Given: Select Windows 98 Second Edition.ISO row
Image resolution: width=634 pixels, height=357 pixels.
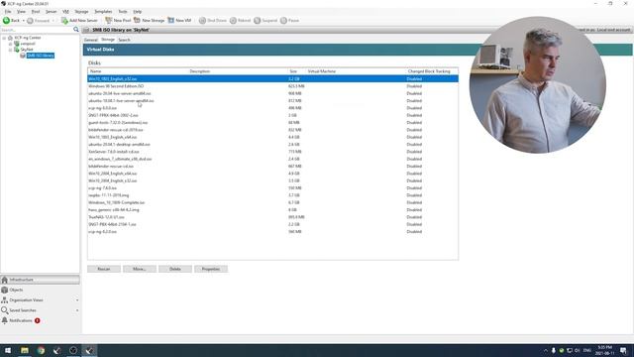Looking at the screenshot, I should coord(273,86).
